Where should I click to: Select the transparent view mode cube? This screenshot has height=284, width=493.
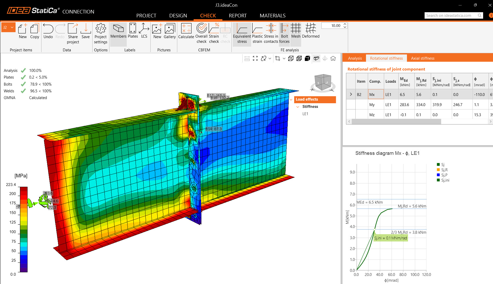pos(299,58)
